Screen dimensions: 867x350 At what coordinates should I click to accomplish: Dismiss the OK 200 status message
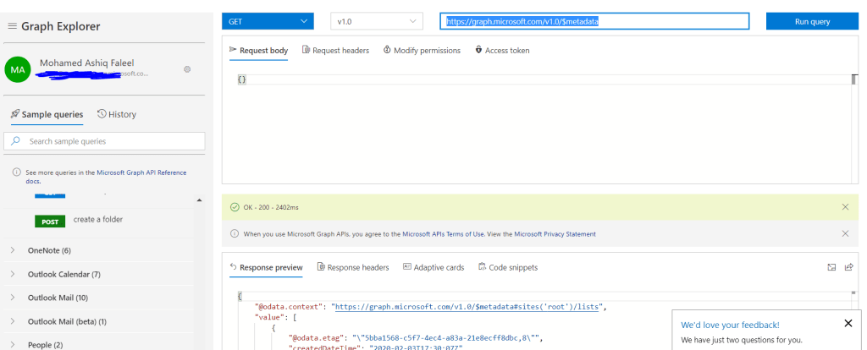click(845, 206)
